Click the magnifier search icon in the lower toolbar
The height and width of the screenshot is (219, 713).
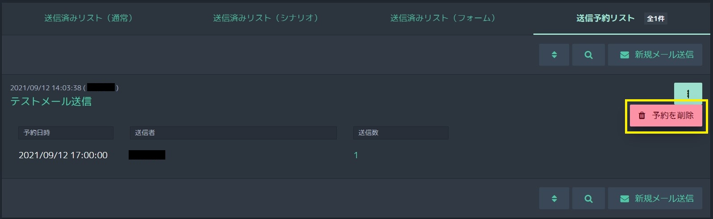point(588,198)
